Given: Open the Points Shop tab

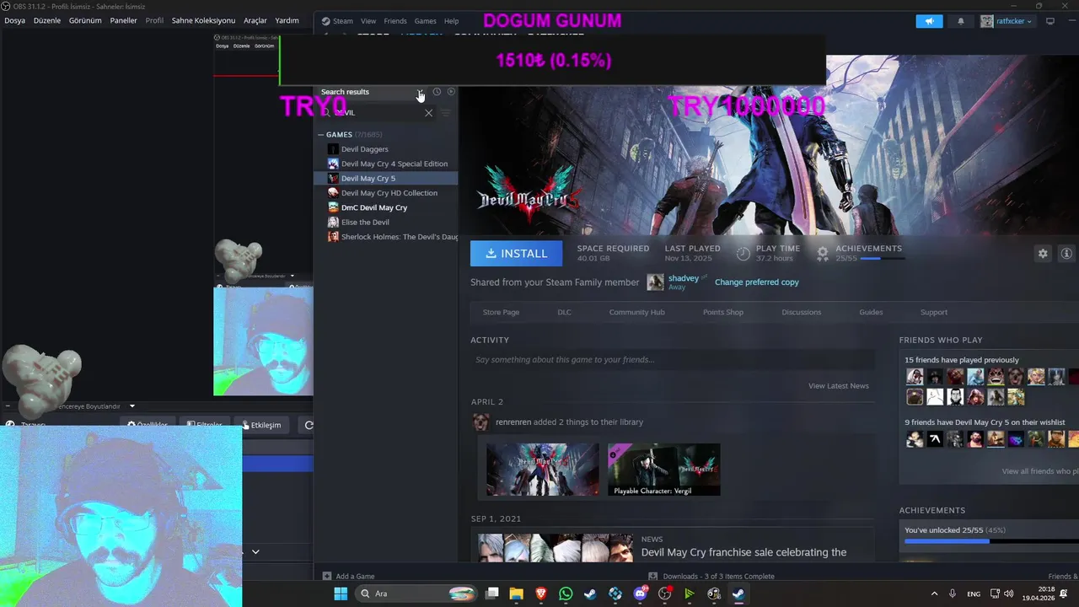Looking at the screenshot, I should 723,312.
